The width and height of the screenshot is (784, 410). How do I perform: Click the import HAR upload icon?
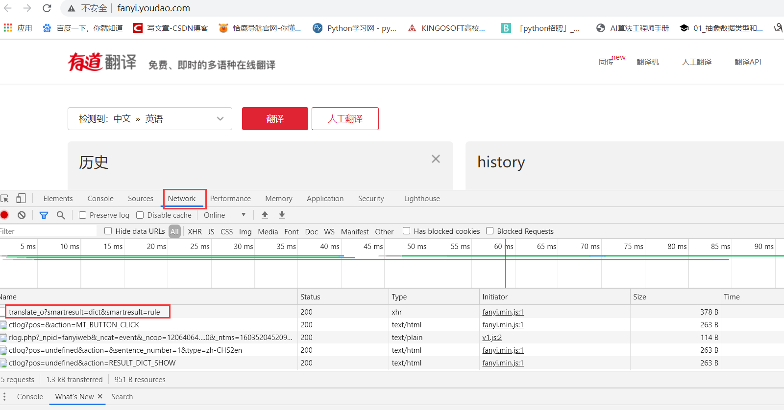click(x=265, y=215)
